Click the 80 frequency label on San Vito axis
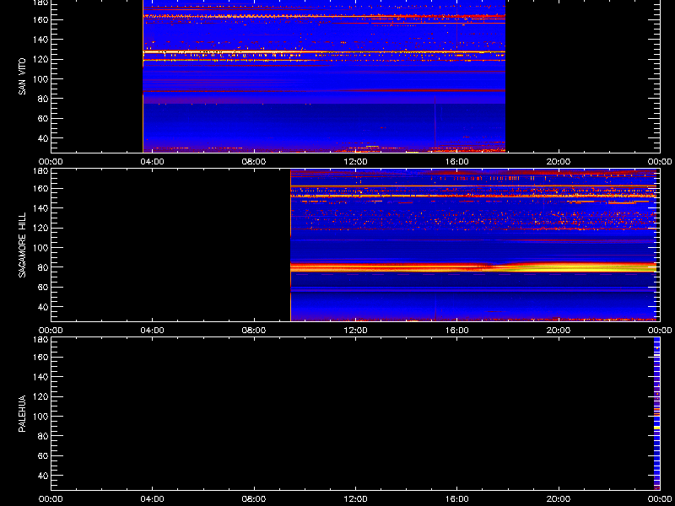The width and height of the screenshot is (675, 506). click(43, 99)
